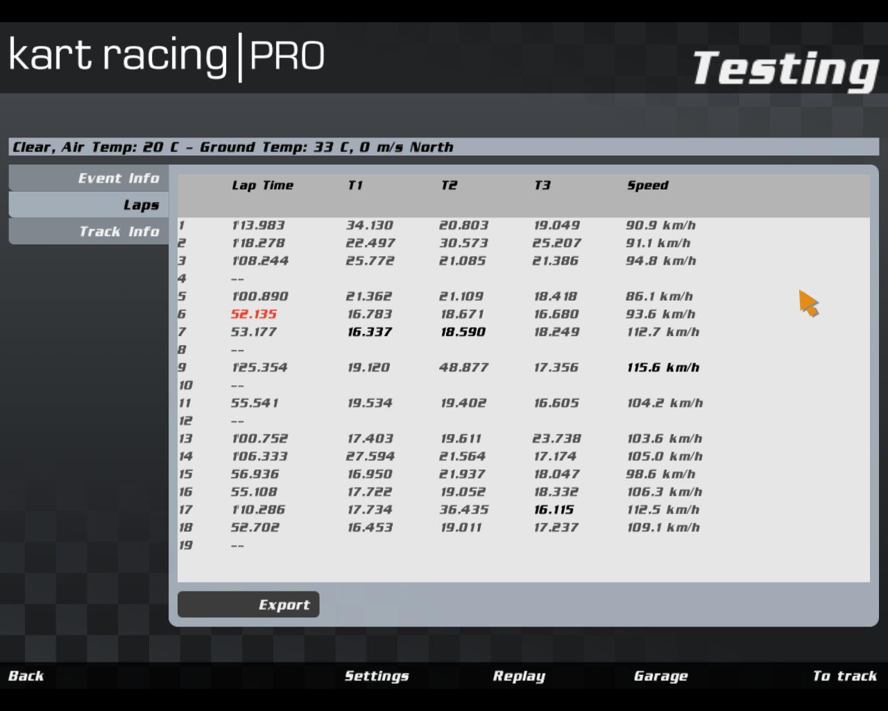Click the T2 column header
The image size is (888, 711).
(449, 185)
